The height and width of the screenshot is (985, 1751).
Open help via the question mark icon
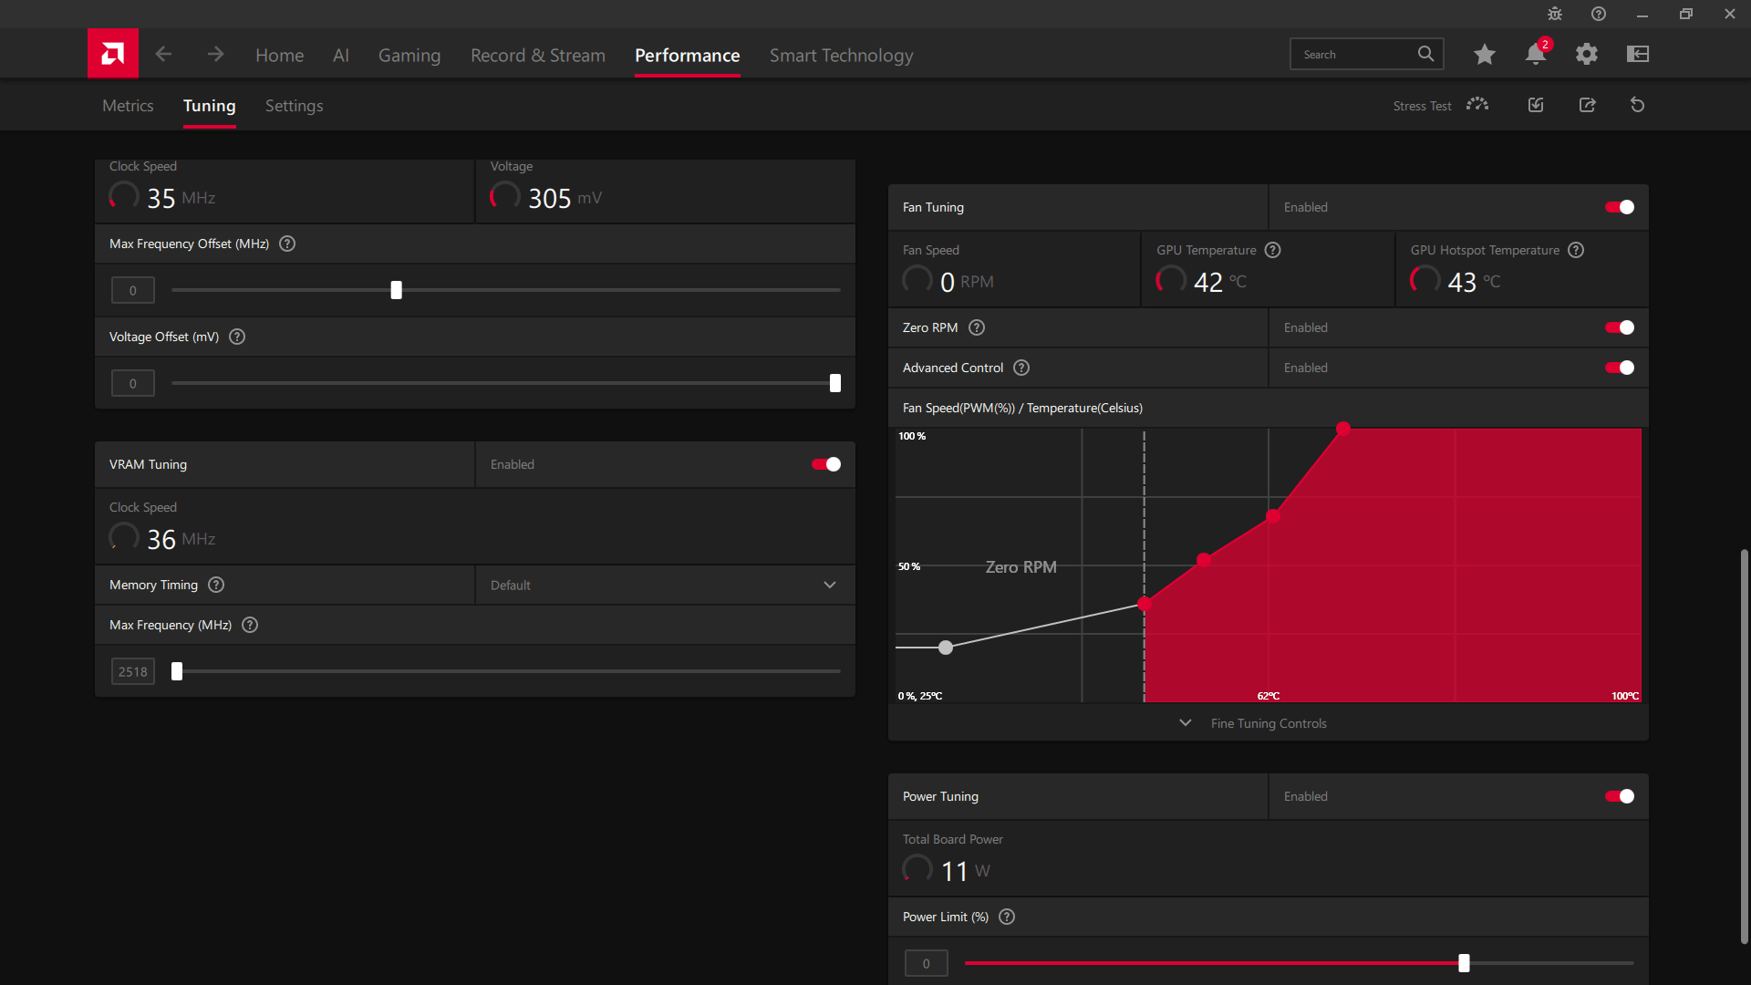click(1598, 14)
